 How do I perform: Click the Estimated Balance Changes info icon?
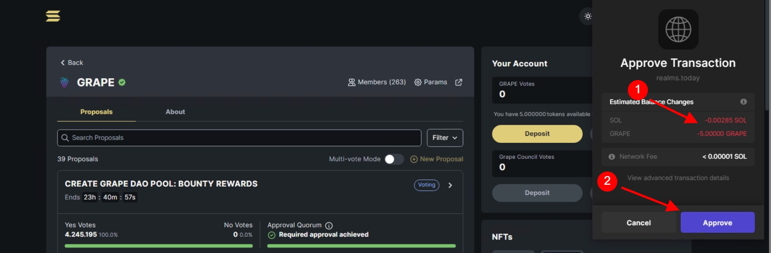tap(744, 102)
